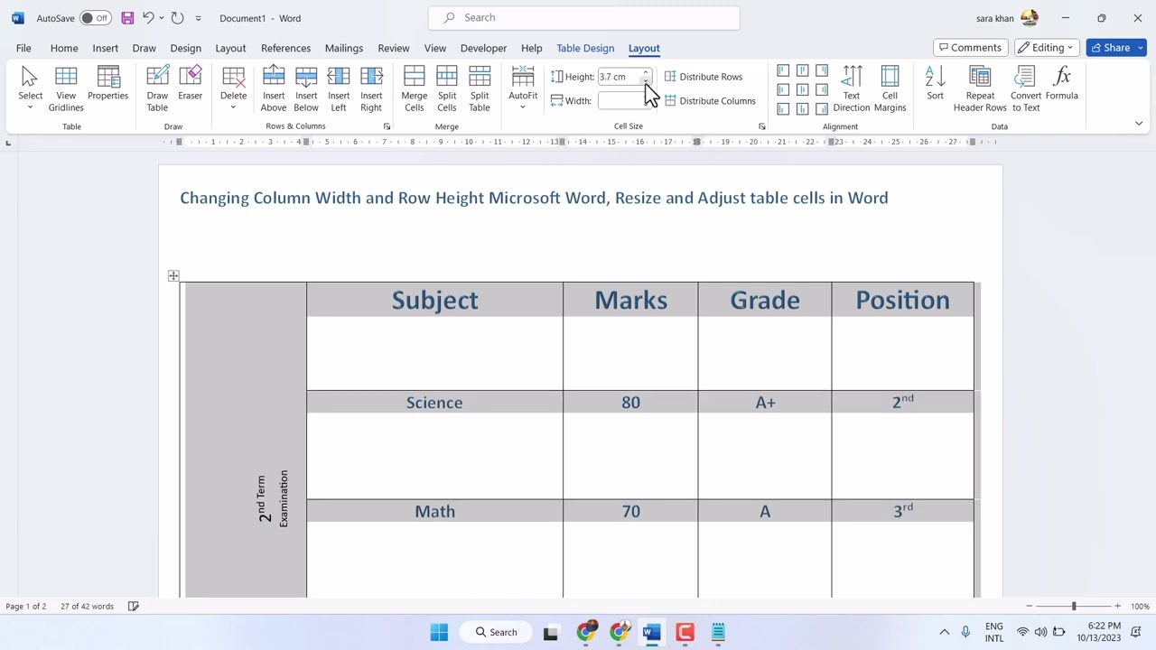Distribute Columns evenly

710,101
